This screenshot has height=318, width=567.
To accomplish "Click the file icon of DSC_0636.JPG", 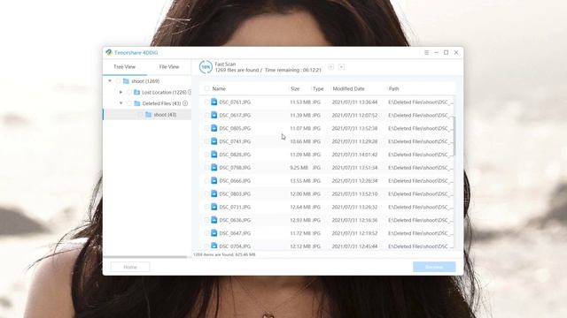I will click(x=214, y=220).
